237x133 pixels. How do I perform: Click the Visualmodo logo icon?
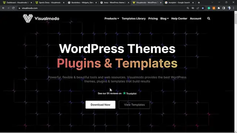(x=28, y=18)
